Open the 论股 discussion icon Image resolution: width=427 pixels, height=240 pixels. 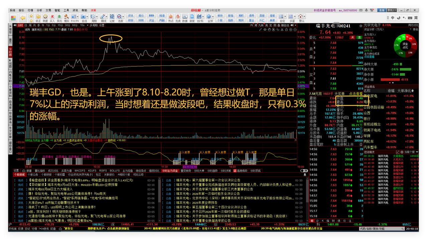112,16
